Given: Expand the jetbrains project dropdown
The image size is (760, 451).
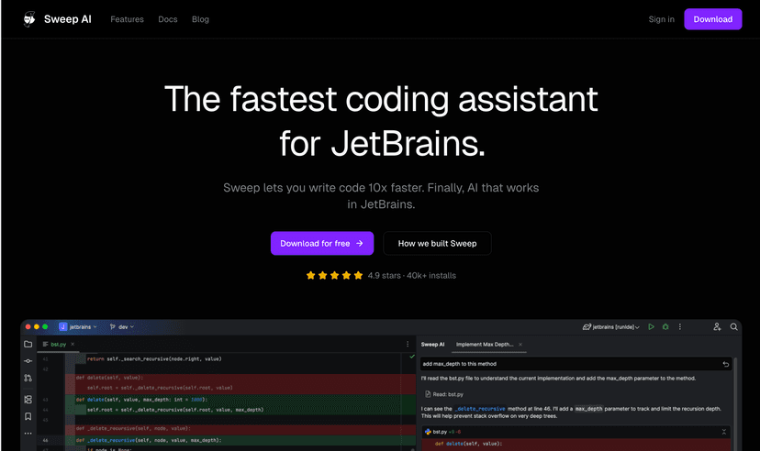Looking at the screenshot, I should (78, 326).
